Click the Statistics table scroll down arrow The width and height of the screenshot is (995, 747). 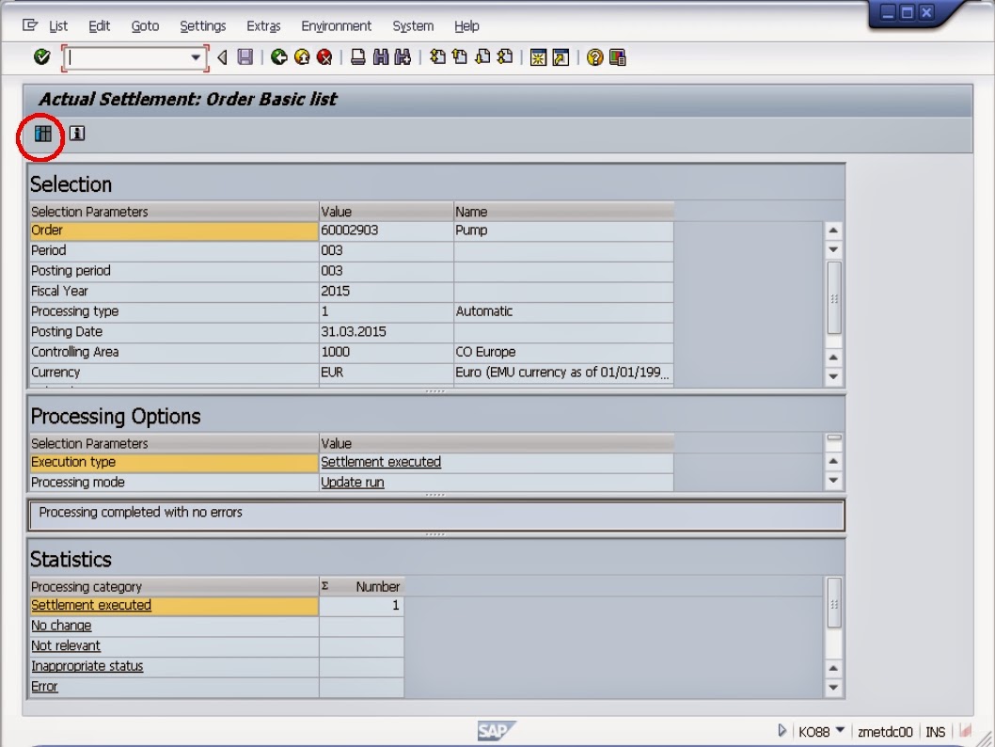[833, 688]
